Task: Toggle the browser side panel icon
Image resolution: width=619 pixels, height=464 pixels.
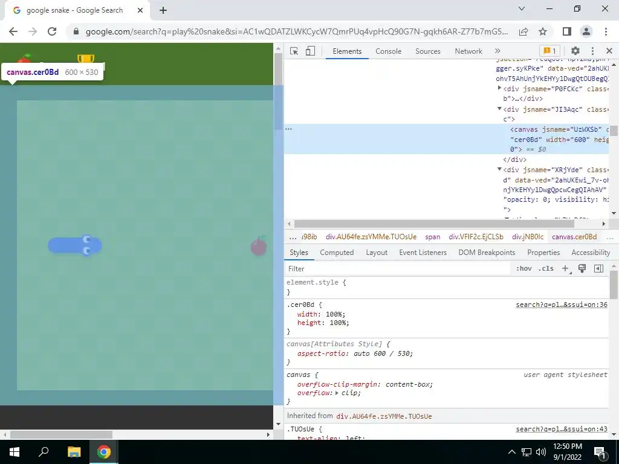Action: click(x=567, y=31)
